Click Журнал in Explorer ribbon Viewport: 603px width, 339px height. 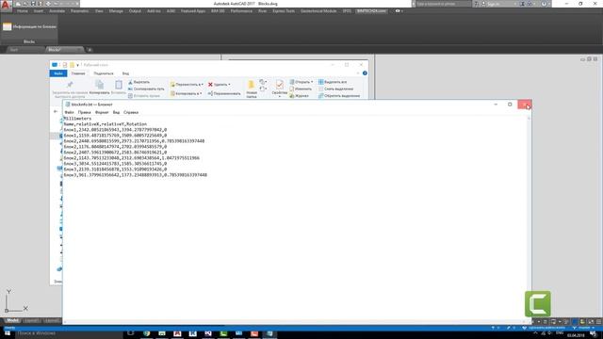pyautogui.click(x=300, y=96)
